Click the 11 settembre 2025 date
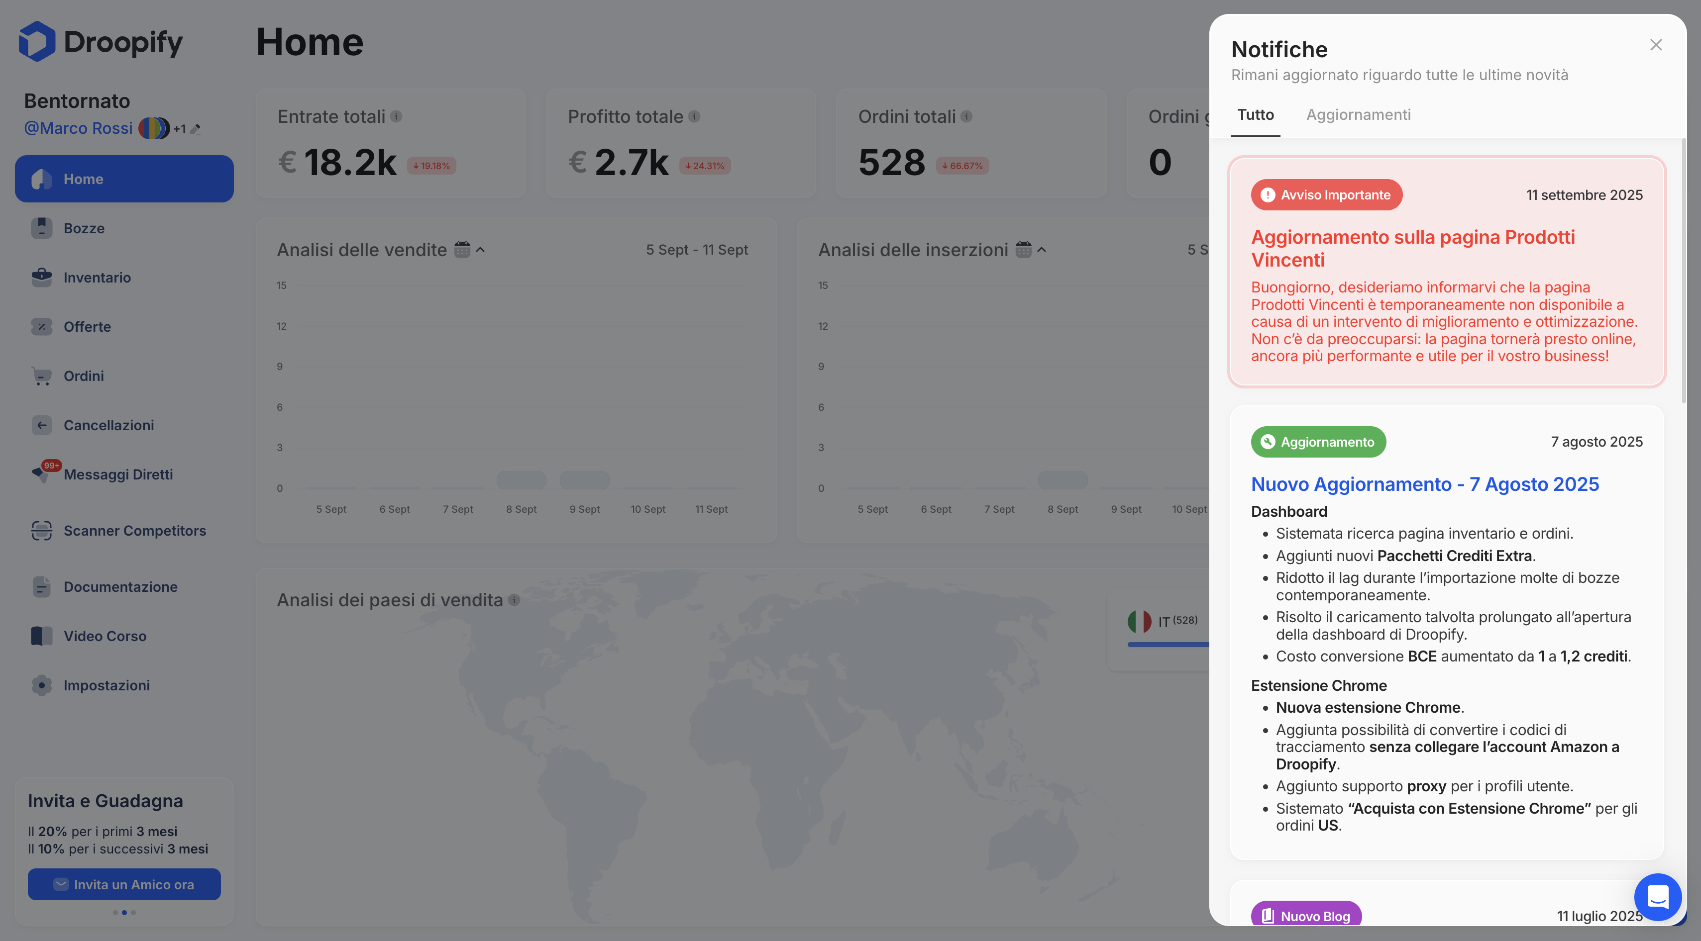This screenshot has width=1701, height=941. (x=1584, y=194)
